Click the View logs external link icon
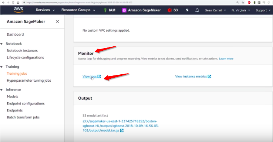This screenshot has height=142, width=273. (99, 76)
